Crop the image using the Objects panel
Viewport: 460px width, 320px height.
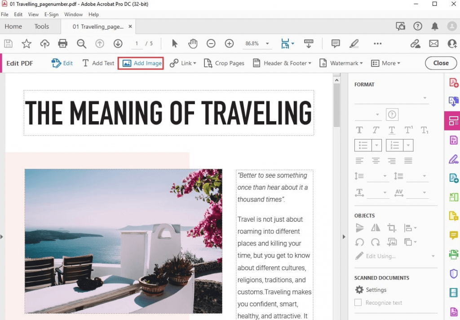(392, 228)
